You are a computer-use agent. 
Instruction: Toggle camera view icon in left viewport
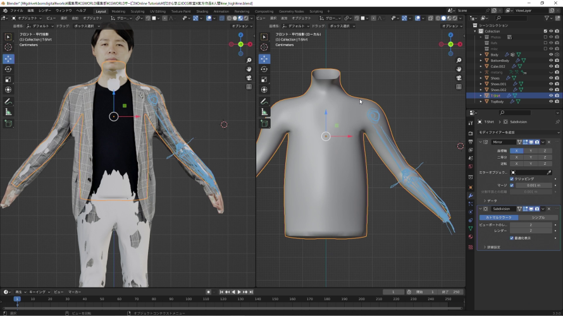tap(249, 78)
